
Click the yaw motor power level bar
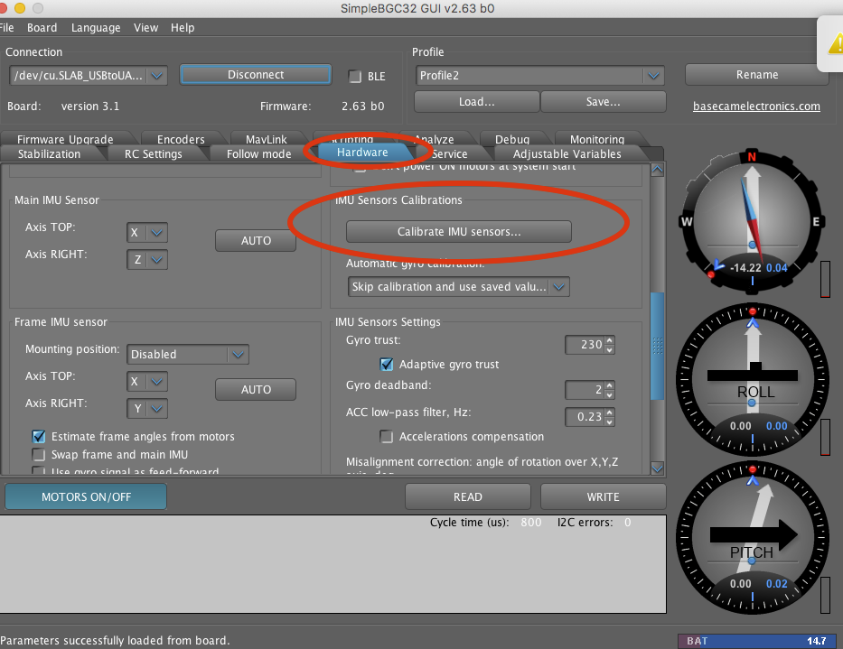[825, 280]
